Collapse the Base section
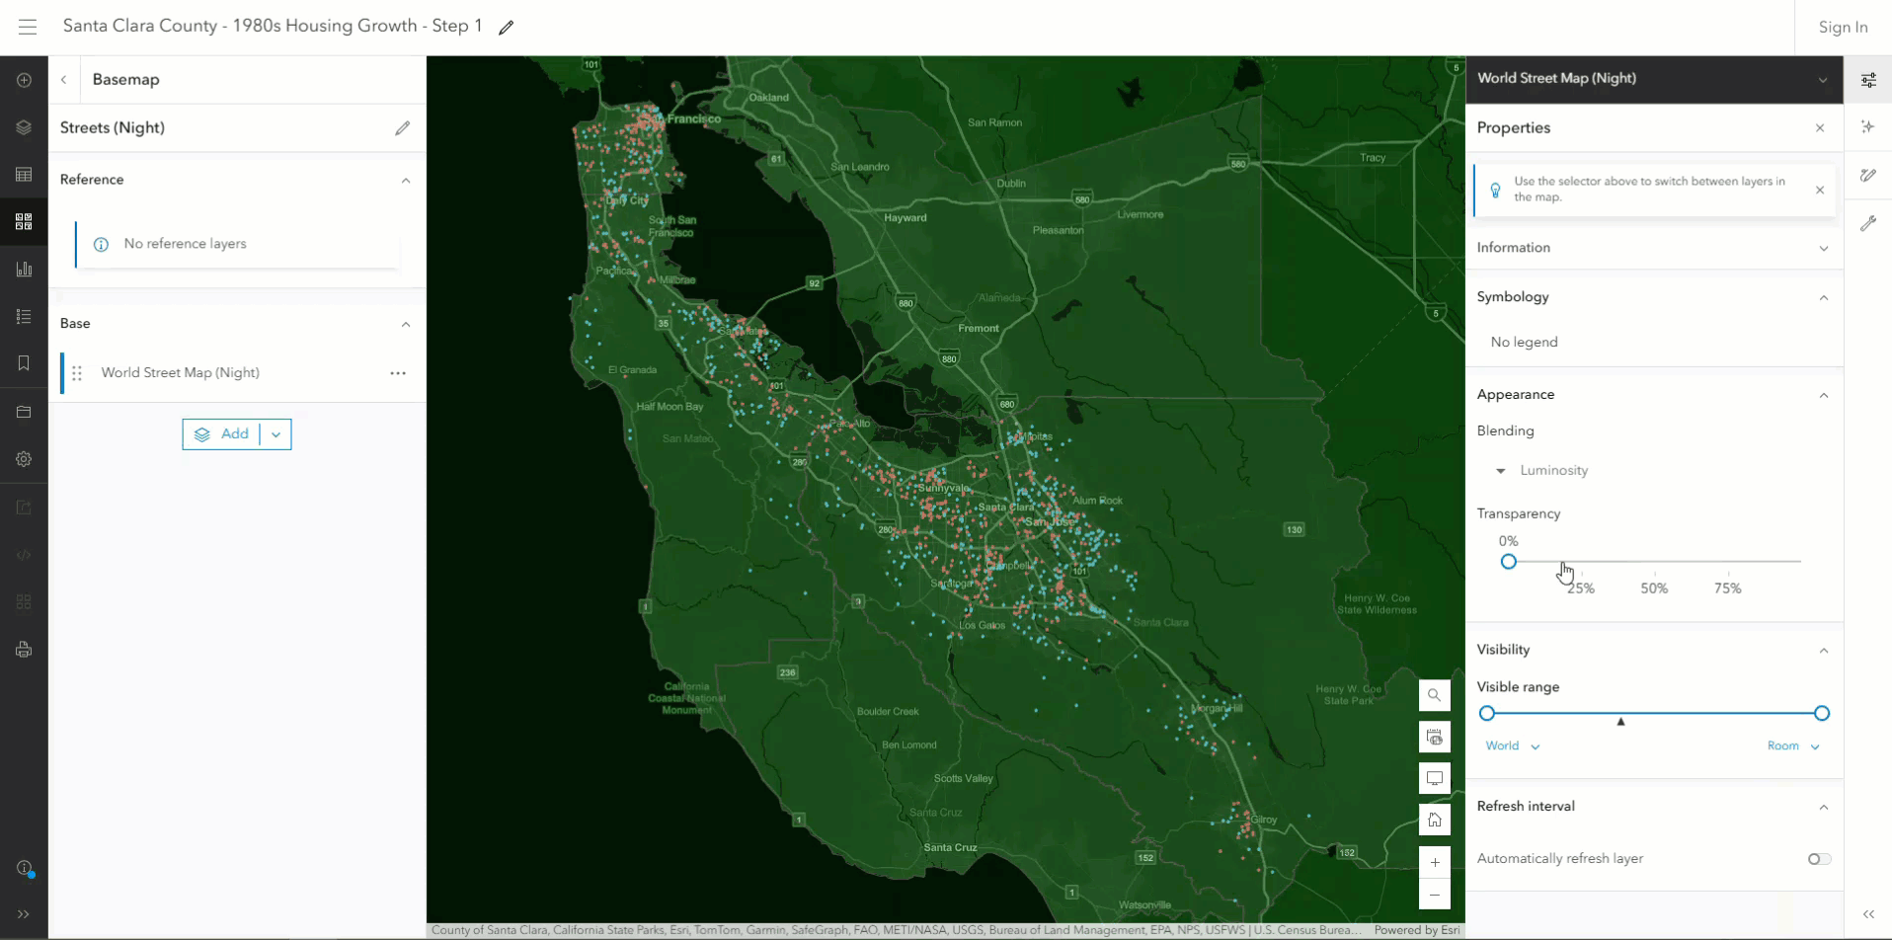The image size is (1892, 940). click(406, 324)
